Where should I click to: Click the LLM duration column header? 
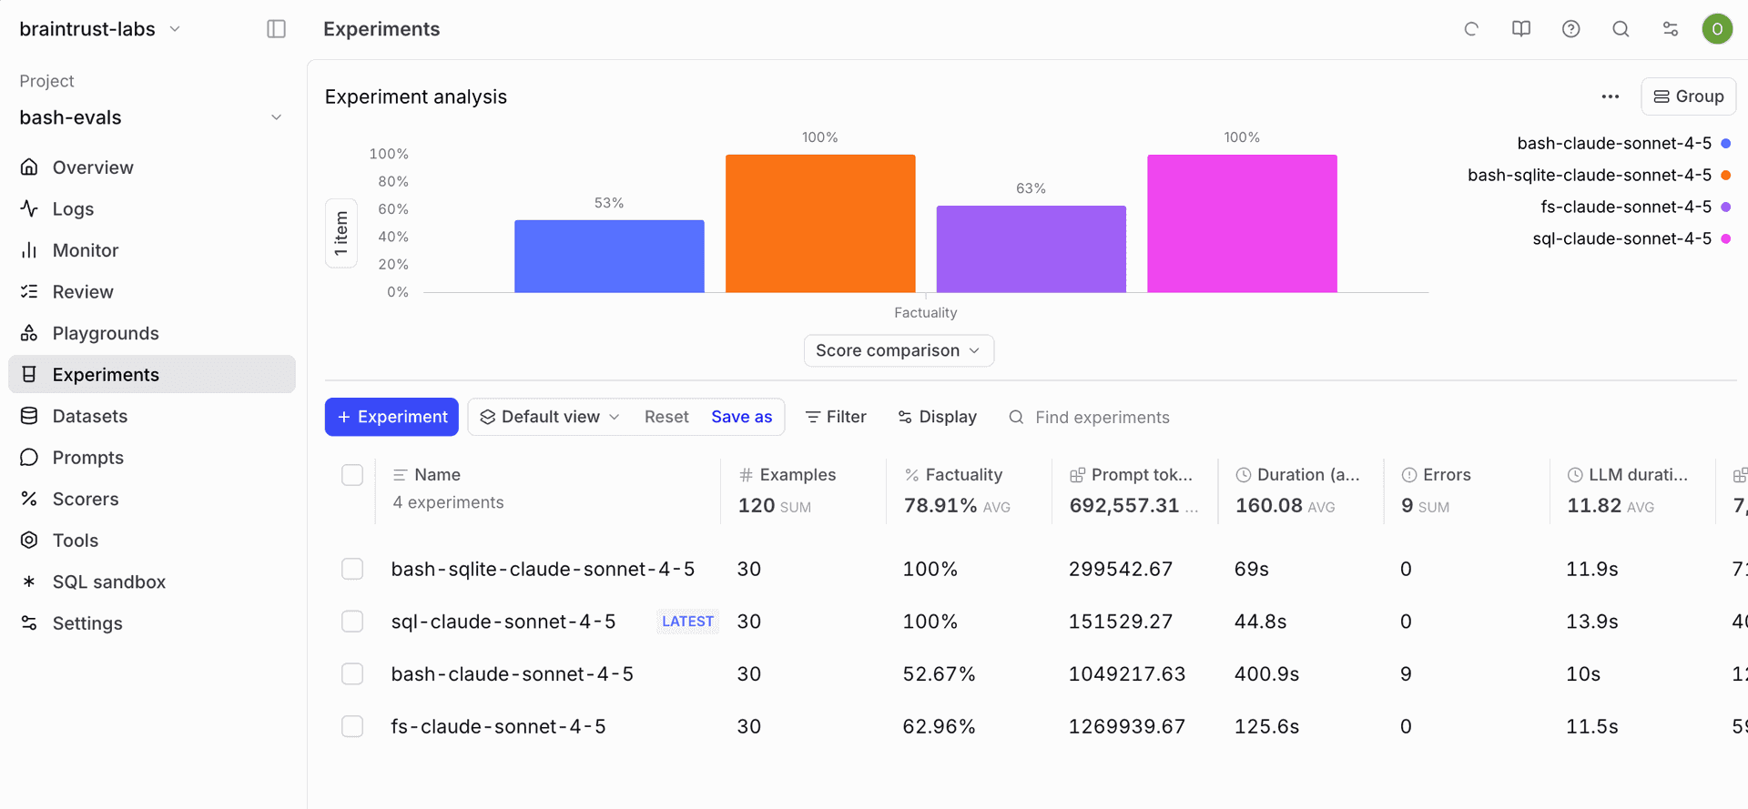pyautogui.click(x=1628, y=475)
